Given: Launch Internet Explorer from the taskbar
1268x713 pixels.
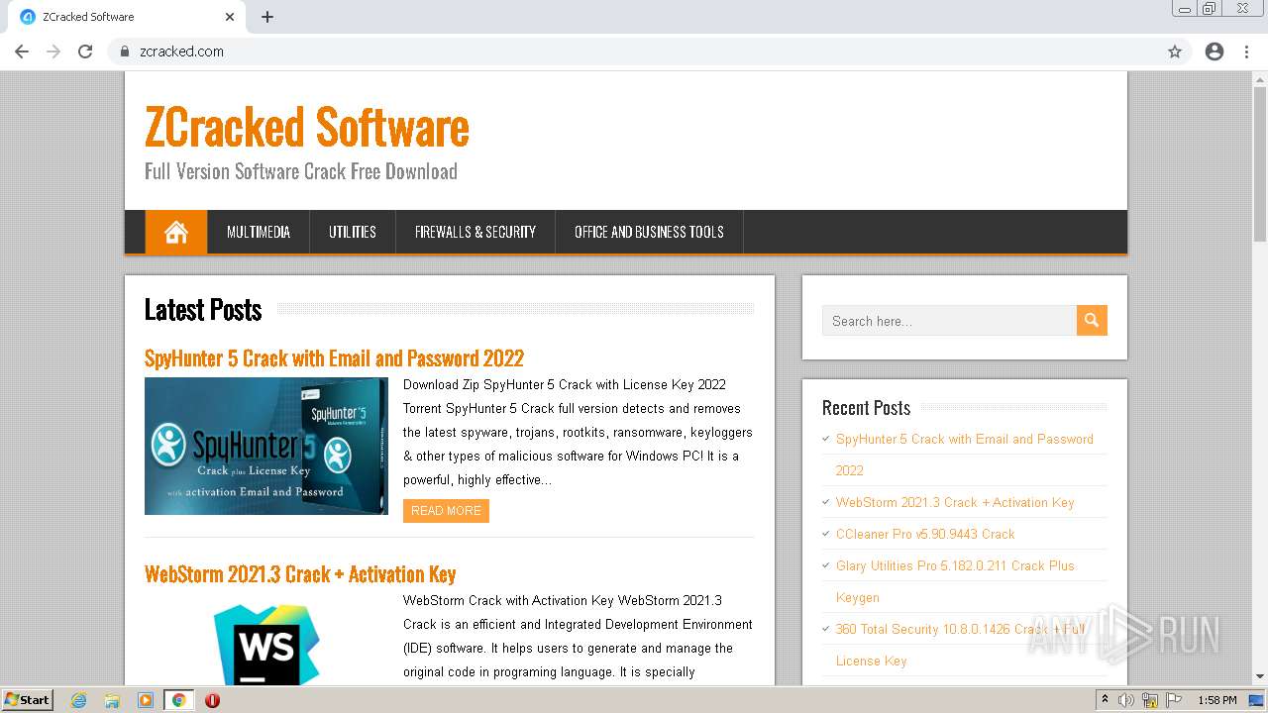Looking at the screenshot, I should pos(79,700).
